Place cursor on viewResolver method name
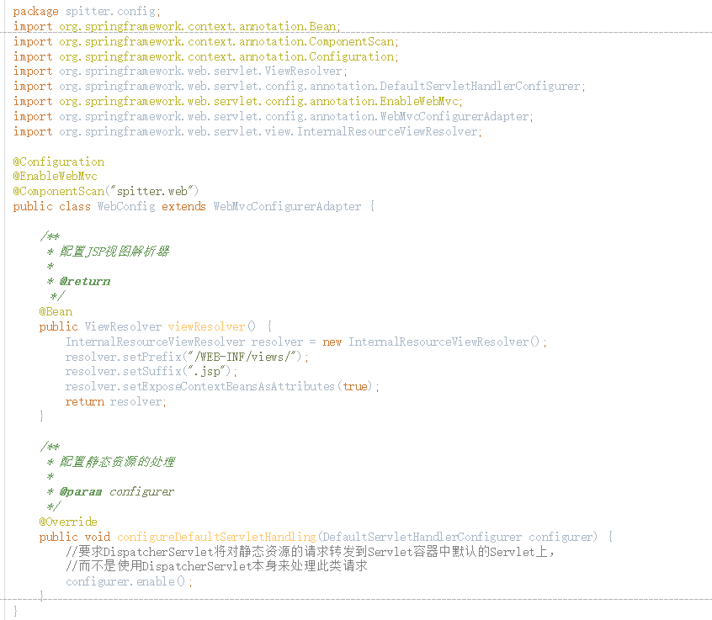 tap(206, 326)
